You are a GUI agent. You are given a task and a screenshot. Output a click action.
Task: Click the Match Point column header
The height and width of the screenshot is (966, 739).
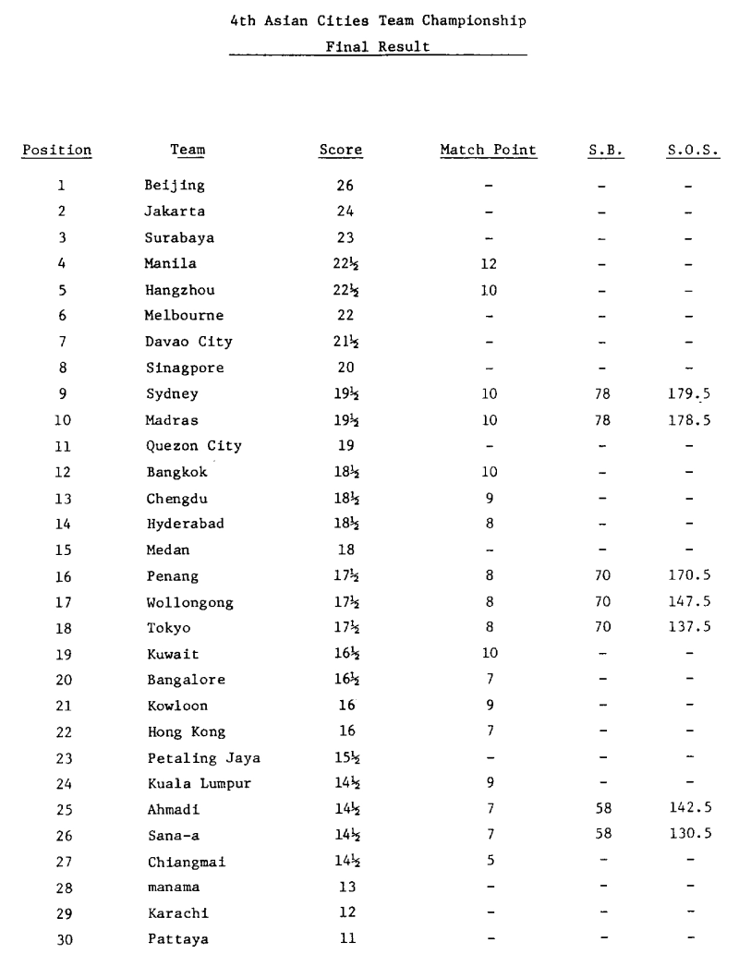point(489,151)
